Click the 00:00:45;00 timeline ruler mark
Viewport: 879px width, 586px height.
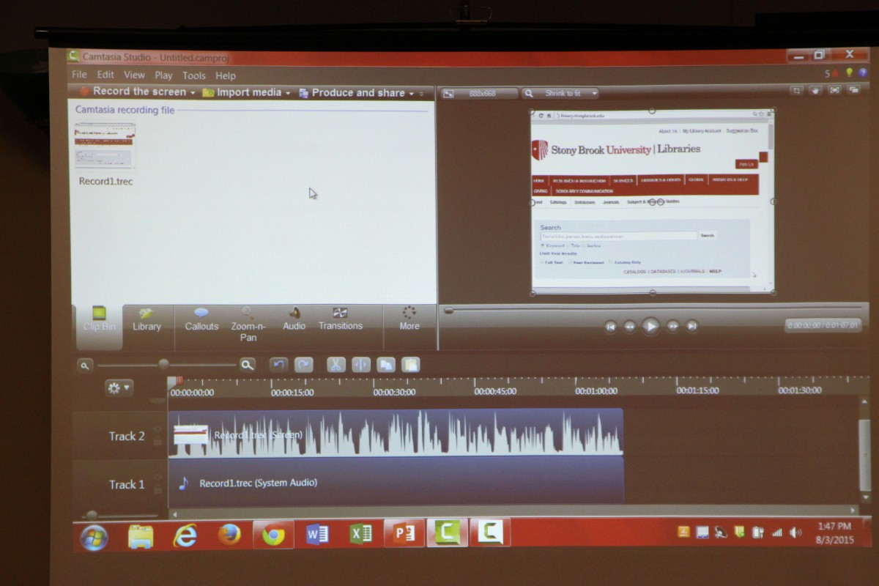click(x=494, y=391)
